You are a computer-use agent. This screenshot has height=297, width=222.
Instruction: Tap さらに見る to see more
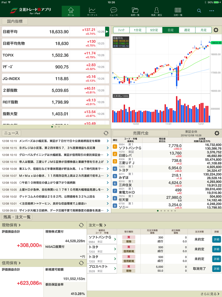(x=210, y=294)
